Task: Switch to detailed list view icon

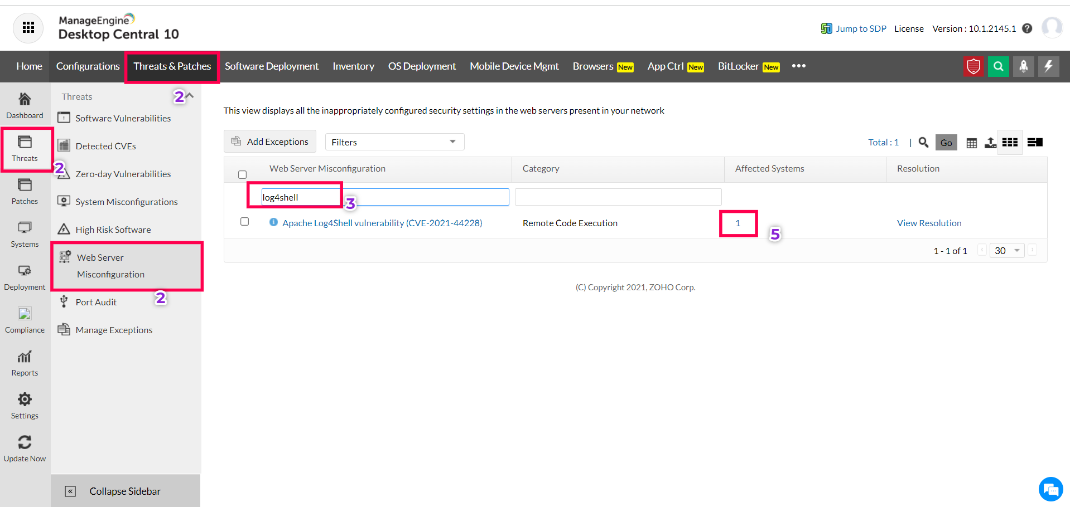Action: coord(1035,142)
